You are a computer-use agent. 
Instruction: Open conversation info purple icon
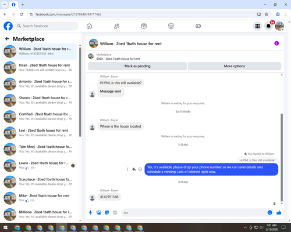276,43
